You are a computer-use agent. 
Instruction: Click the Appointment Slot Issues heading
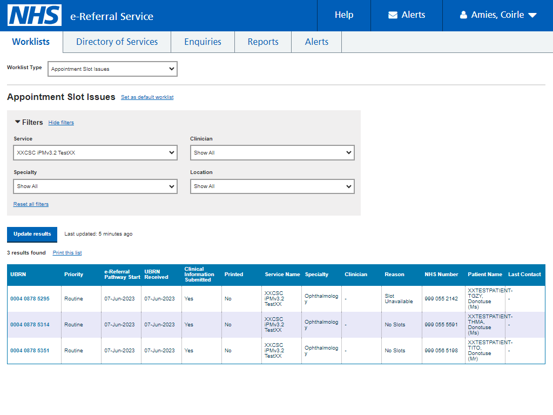tap(61, 97)
